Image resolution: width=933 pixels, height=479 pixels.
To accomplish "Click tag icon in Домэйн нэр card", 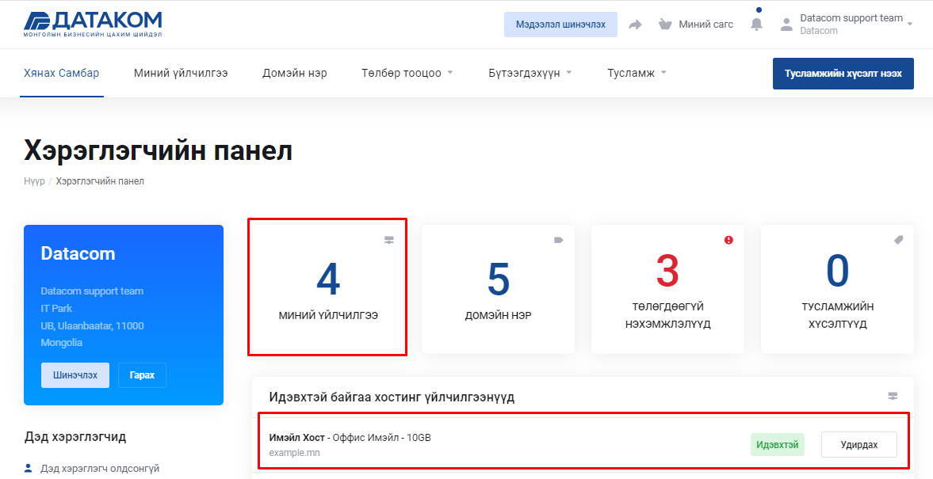I will [x=558, y=240].
